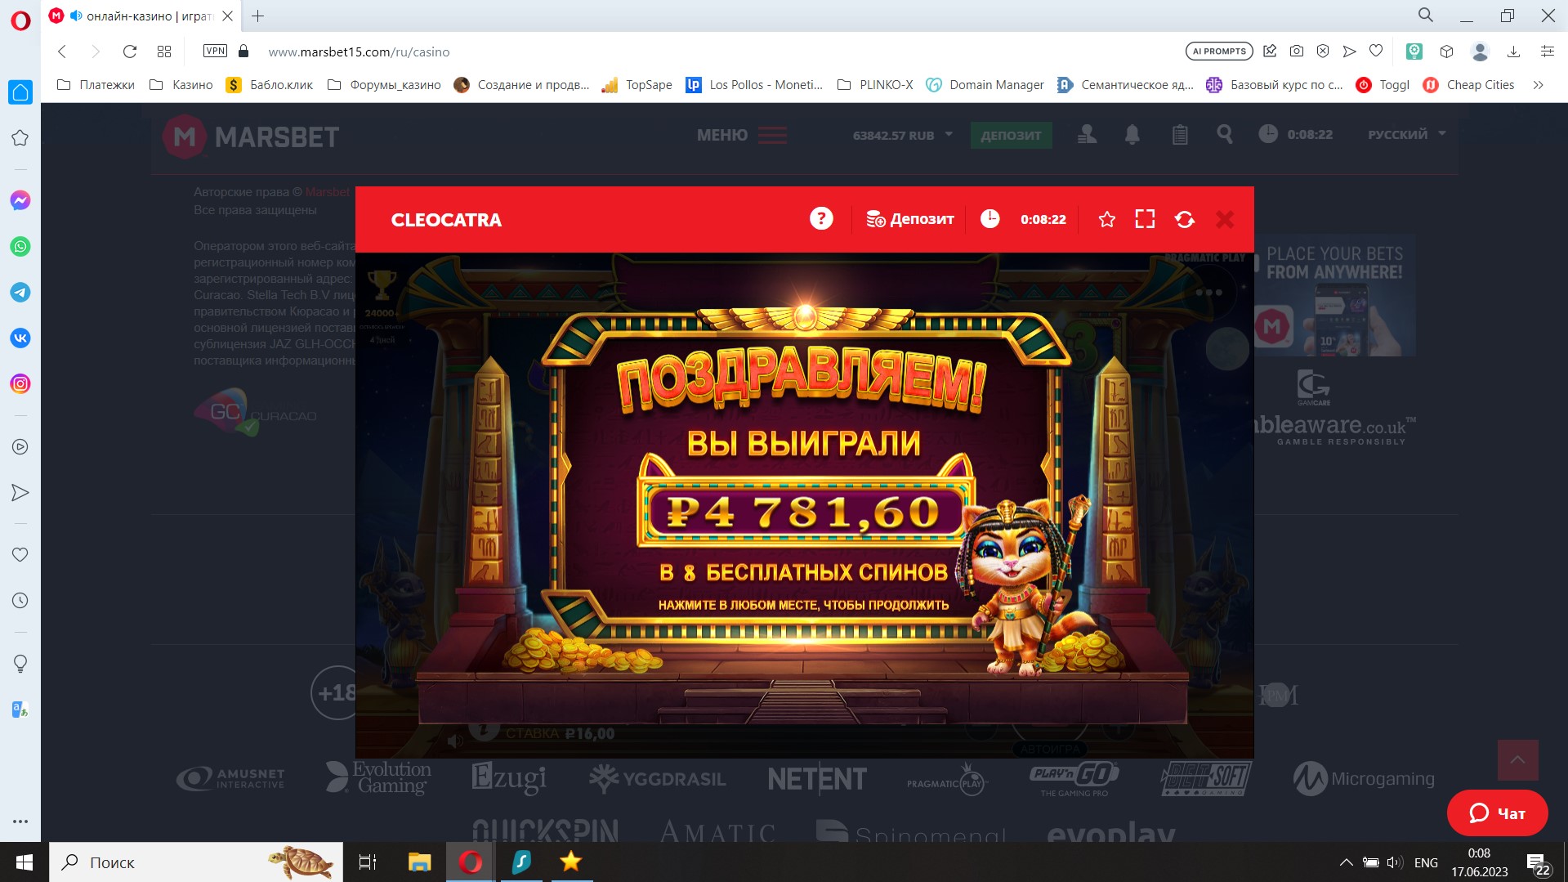Image resolution: width=1568 pixels, height=882 pixels.
Task: Open a new browser tab
Action: [x=257, y=16]
